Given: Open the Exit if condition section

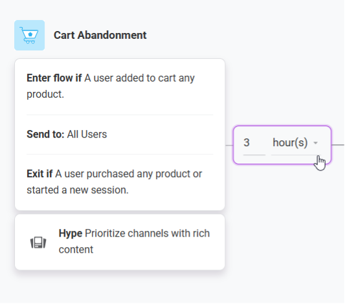Looking at the screenshot, I should [x=120, y=182].
